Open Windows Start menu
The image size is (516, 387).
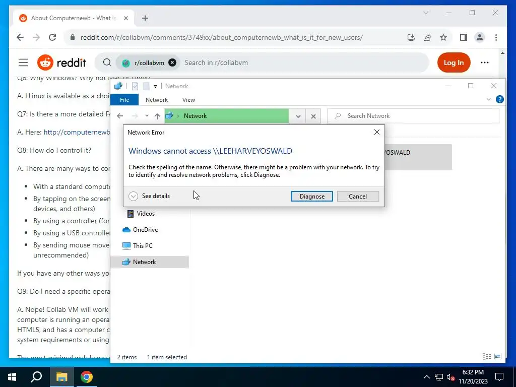[12, 377]
